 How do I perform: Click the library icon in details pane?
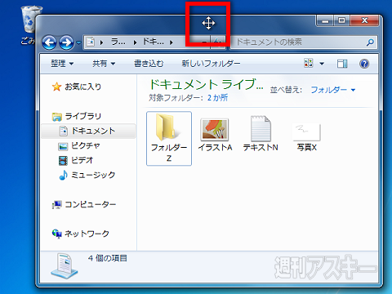(x=65, y=266)
